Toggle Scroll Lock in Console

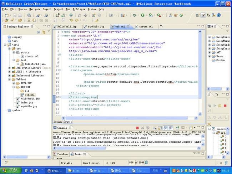coord(160,128)
